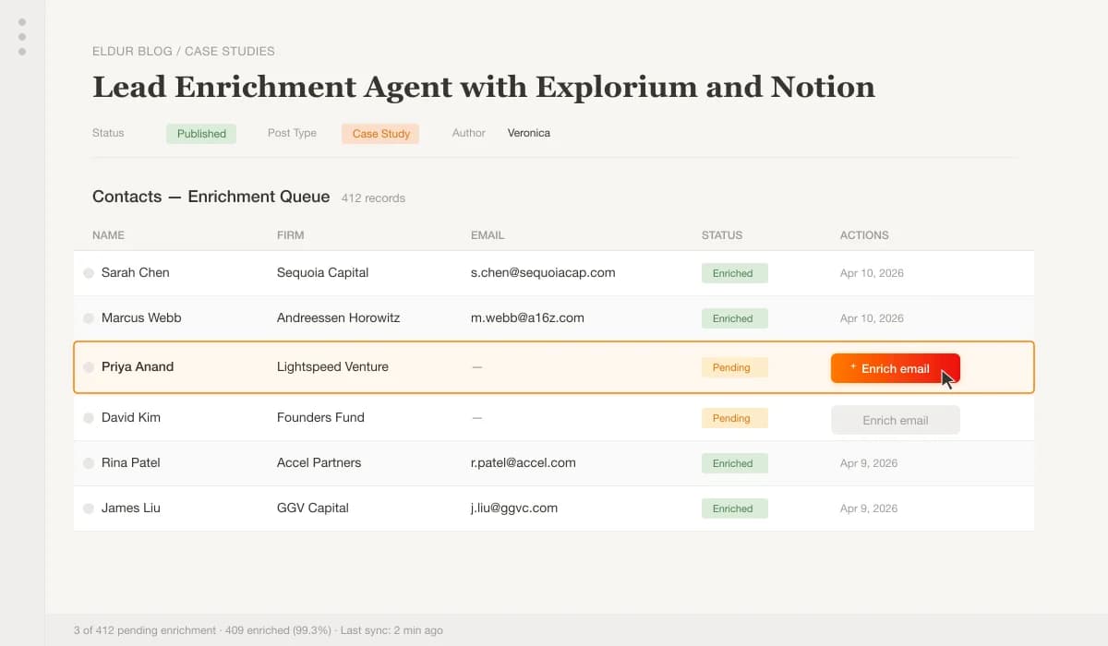Select the row dot next to David Kim
The image size is (1108, 646).
pyautogui.click(x=89, y=418)
